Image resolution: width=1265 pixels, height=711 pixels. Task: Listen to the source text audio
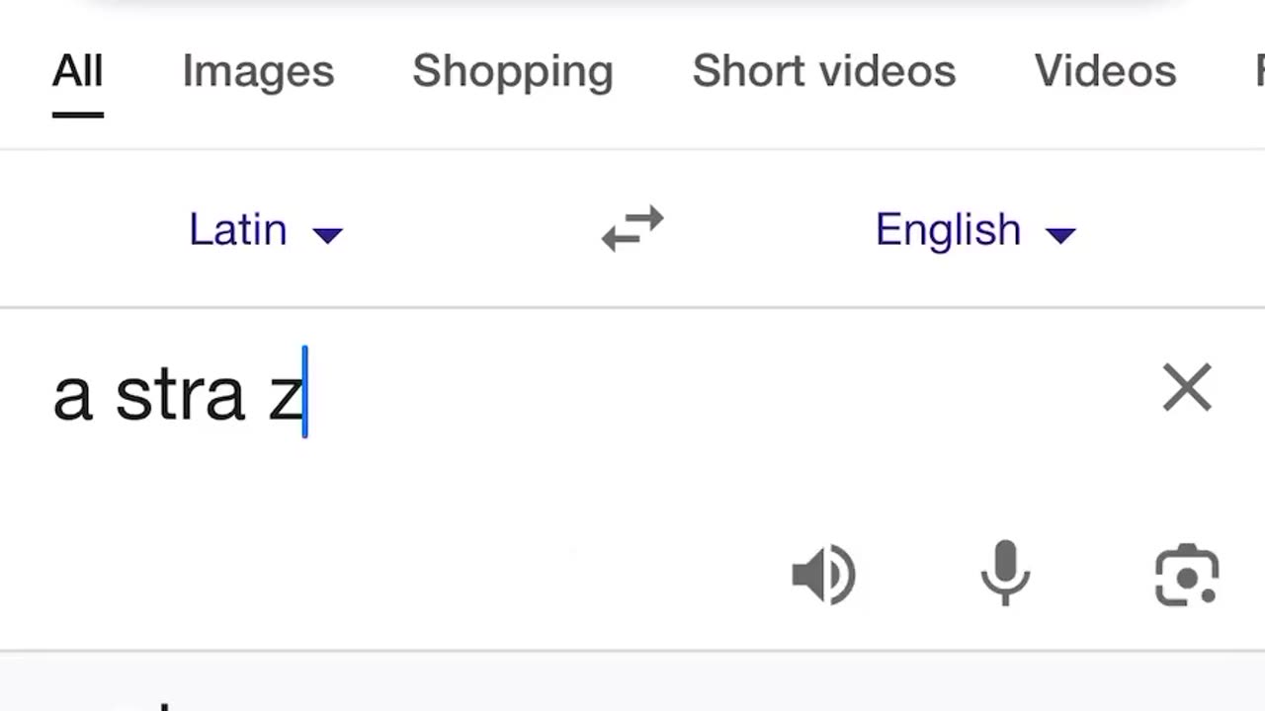[x=823, y=574]
